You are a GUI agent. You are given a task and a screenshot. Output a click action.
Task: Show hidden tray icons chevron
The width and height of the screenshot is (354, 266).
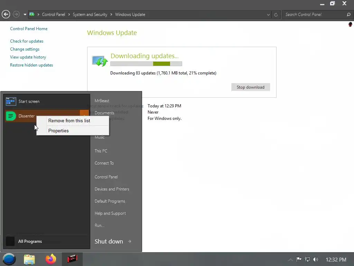click(x=290, y=260)
